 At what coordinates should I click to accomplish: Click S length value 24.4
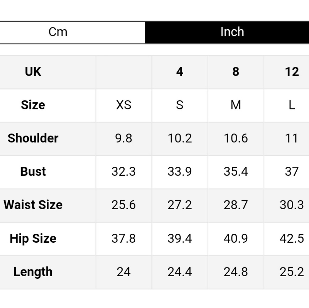click(x=180, y=272)
